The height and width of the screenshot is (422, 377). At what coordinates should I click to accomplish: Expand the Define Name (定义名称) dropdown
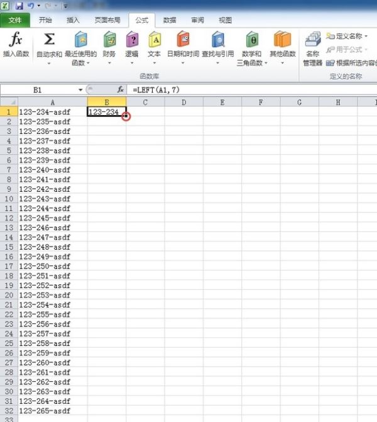point(366,36)
